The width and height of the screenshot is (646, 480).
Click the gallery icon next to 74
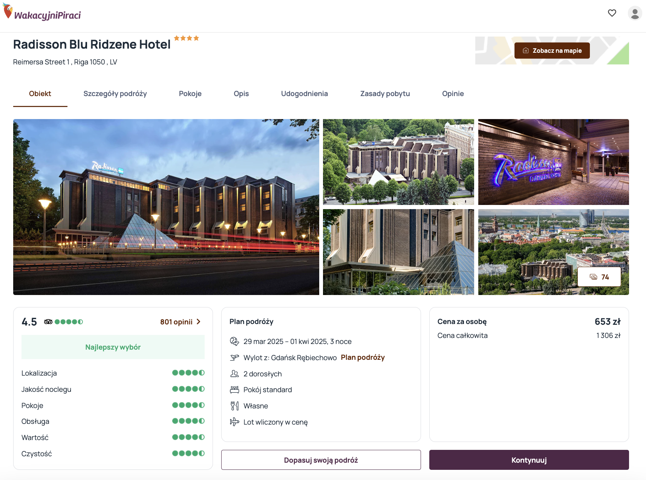coord(594,277)
